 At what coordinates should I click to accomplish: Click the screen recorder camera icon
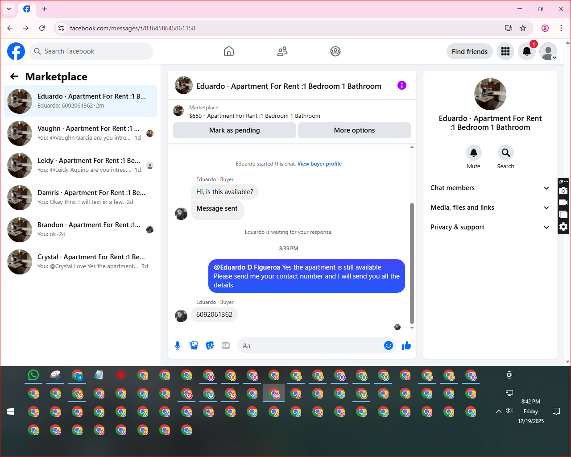[x=563, y=191]
